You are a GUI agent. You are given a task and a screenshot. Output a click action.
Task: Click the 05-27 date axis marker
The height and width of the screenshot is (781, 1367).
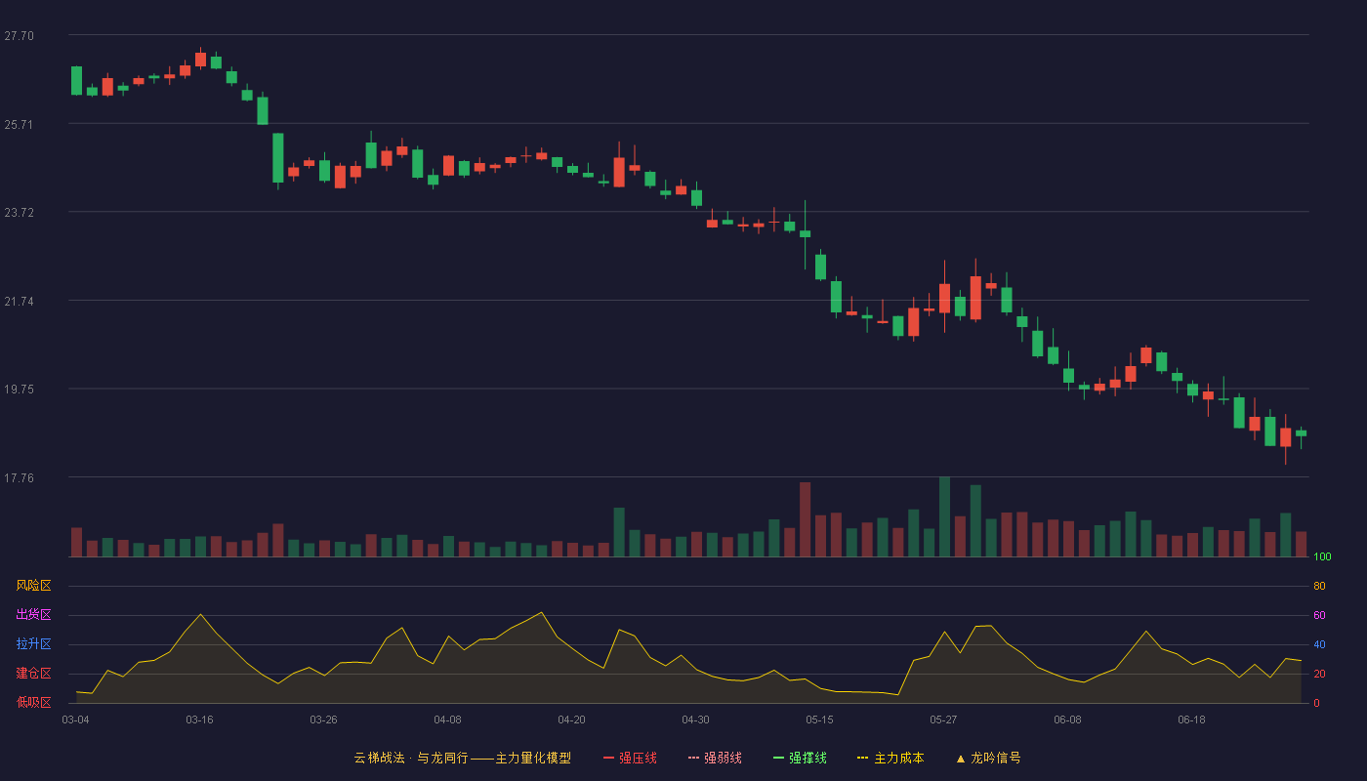pos(943,719)
